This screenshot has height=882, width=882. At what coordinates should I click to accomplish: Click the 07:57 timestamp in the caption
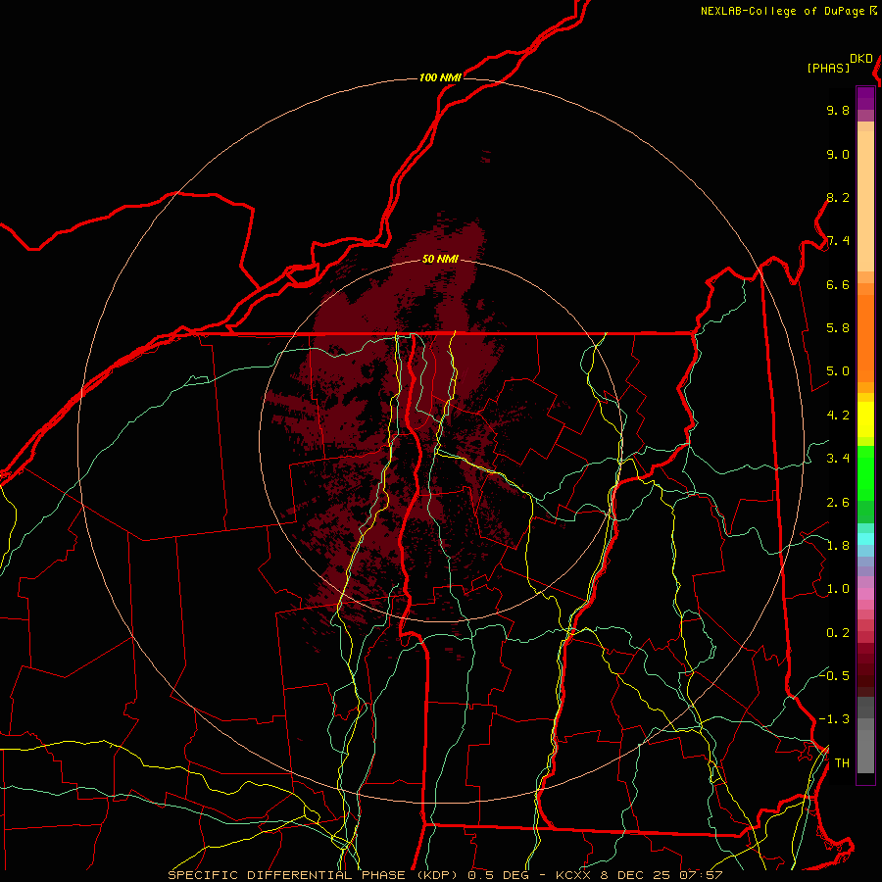701,875
